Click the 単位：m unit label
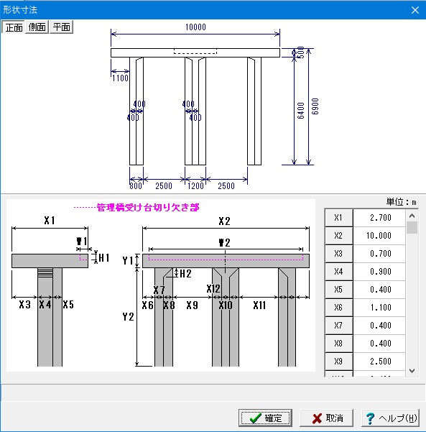 click(x=402, y=202)
